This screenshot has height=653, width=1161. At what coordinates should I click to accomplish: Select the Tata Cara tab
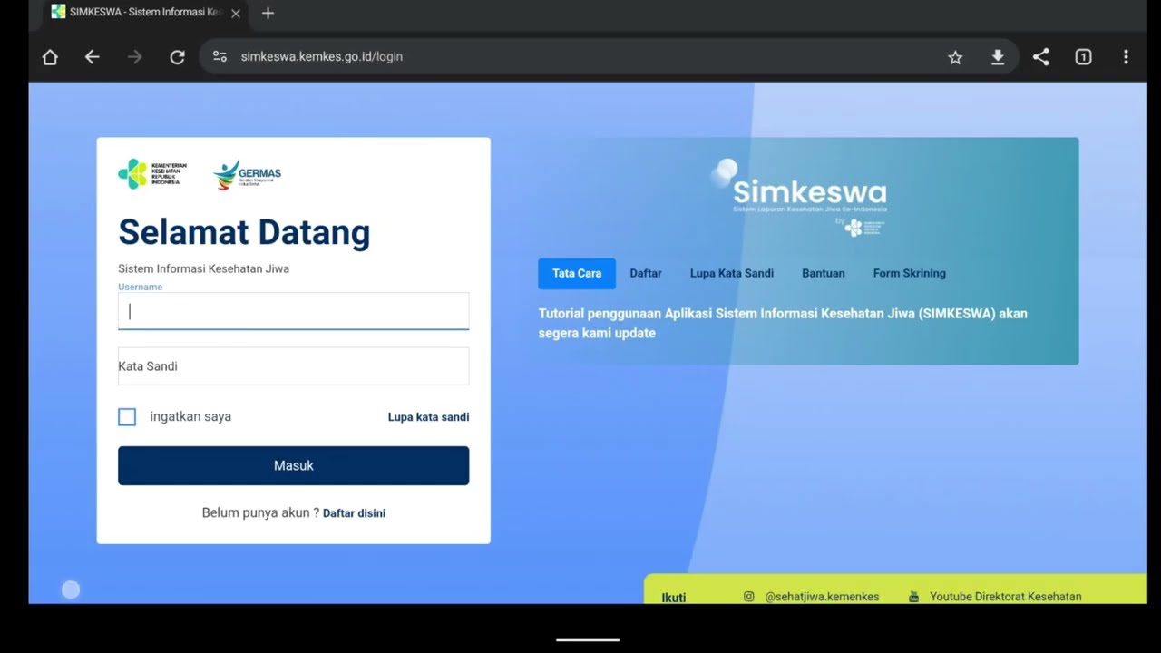pyautogui.click(x=577, y=273)
